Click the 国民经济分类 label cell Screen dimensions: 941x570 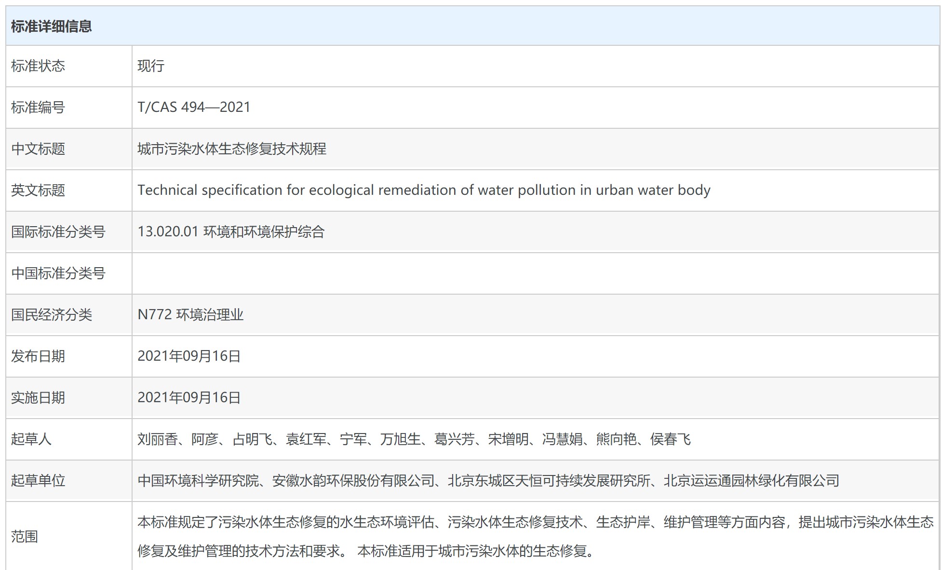point(52,314)
